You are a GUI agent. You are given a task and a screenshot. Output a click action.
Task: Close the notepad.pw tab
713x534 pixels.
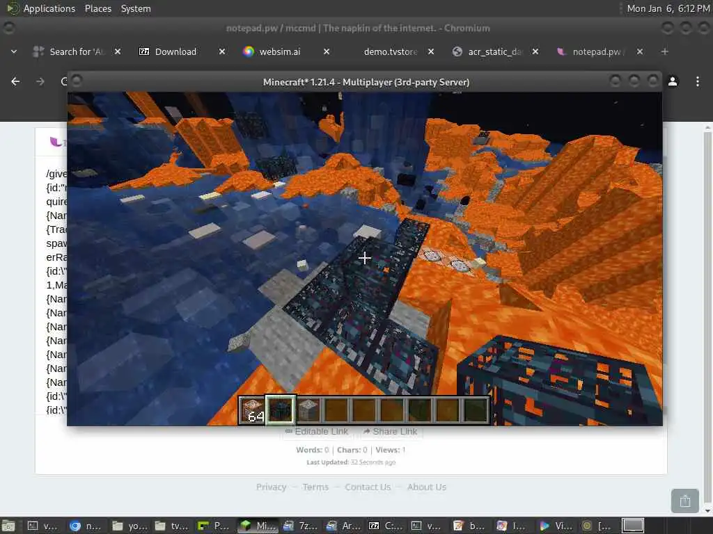pyautogui.click(x=640, y=51)
